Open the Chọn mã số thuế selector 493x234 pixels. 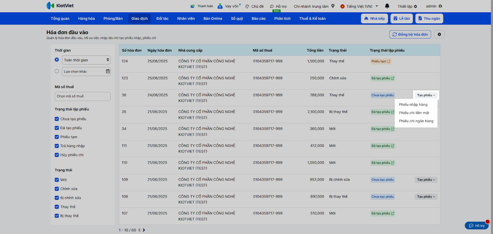[83, 96]
